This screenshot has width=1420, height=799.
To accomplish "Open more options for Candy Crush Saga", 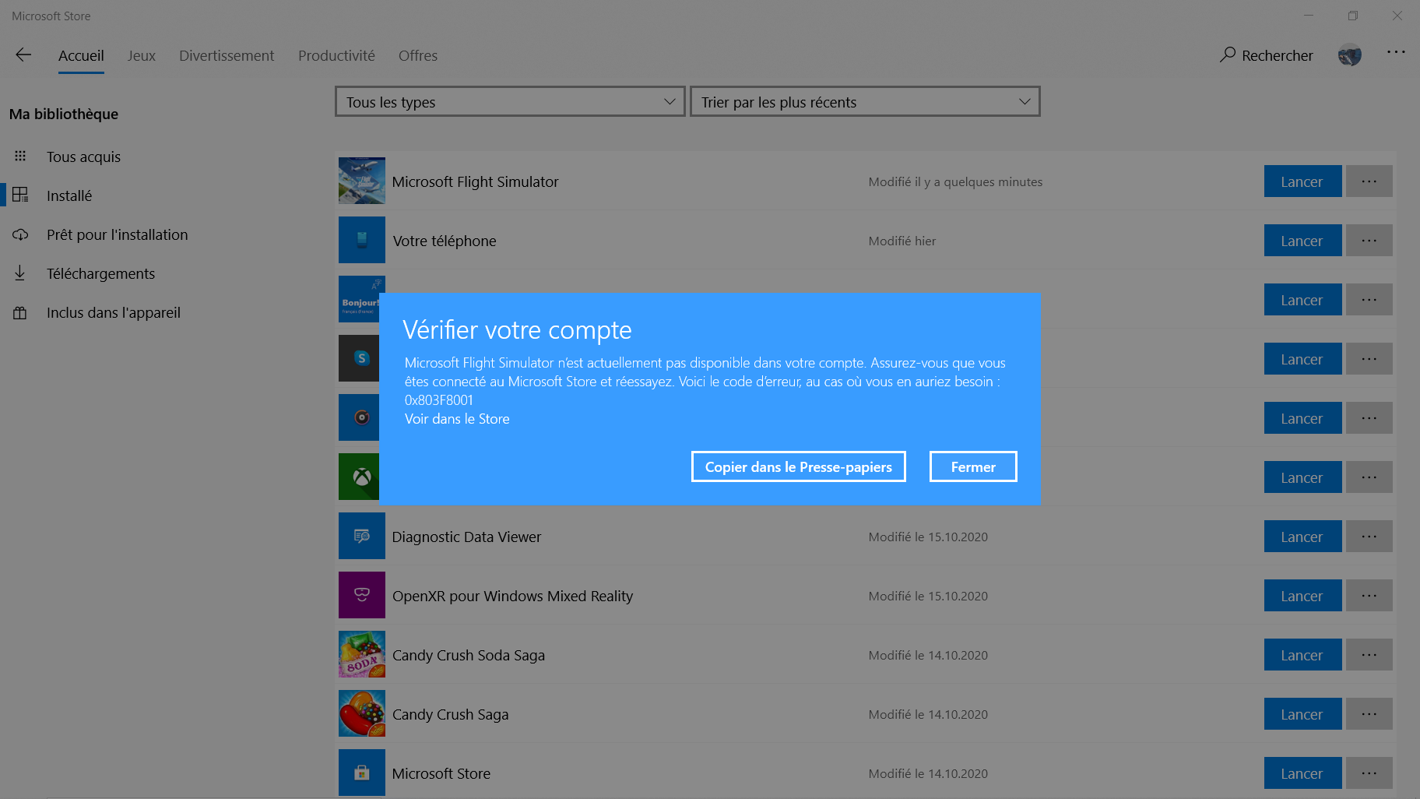I will [x=1369, y=714].
